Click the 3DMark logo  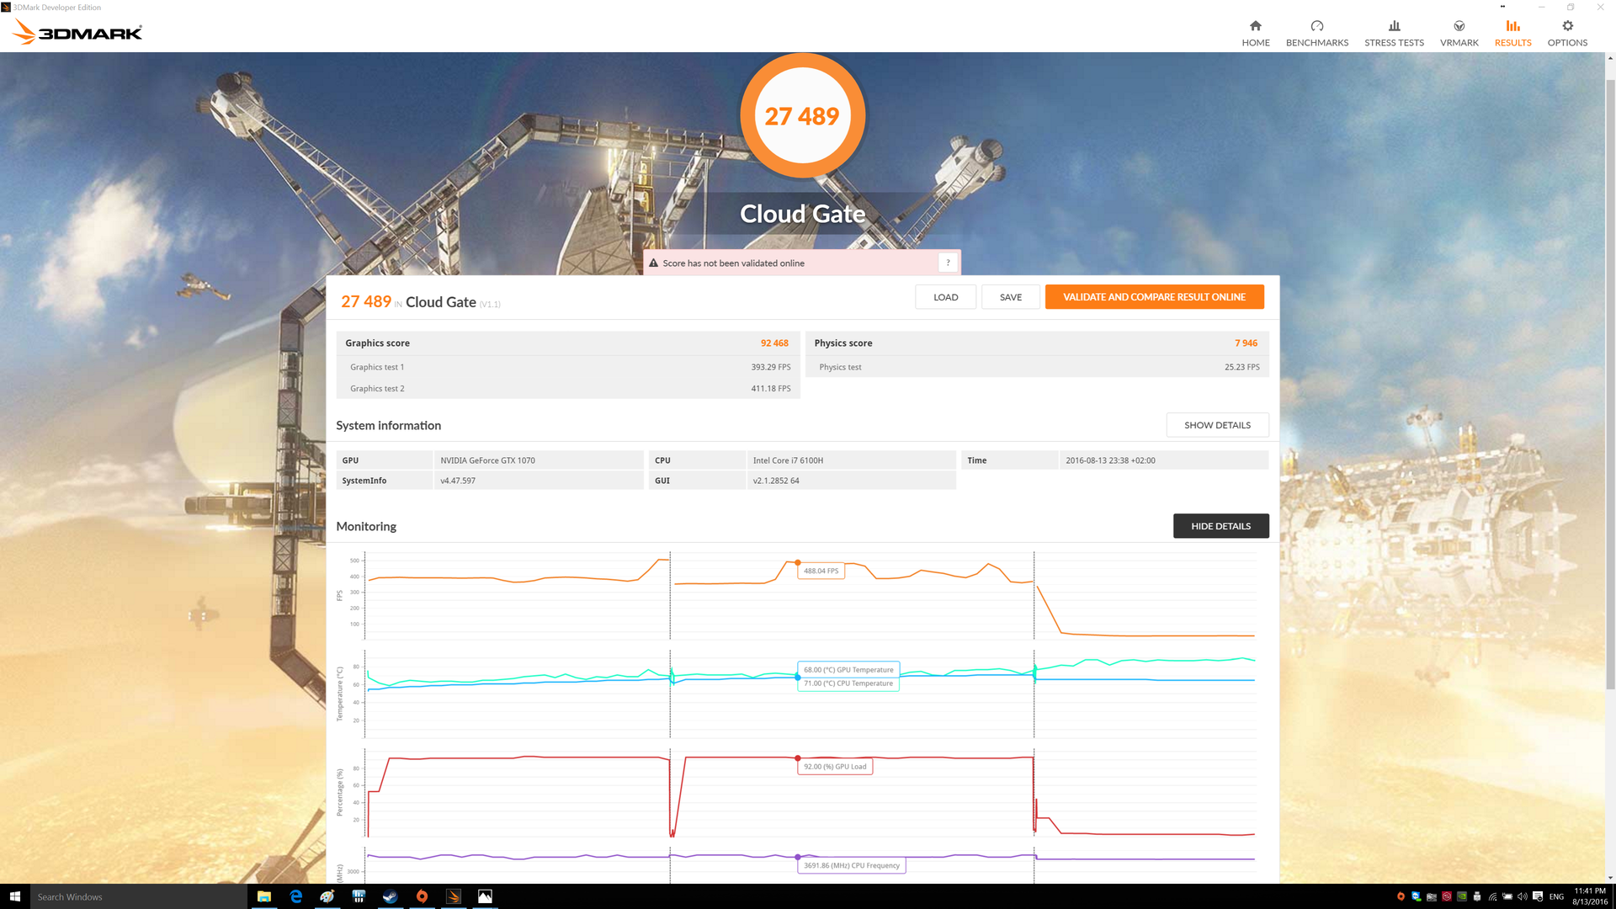(77, 33)
